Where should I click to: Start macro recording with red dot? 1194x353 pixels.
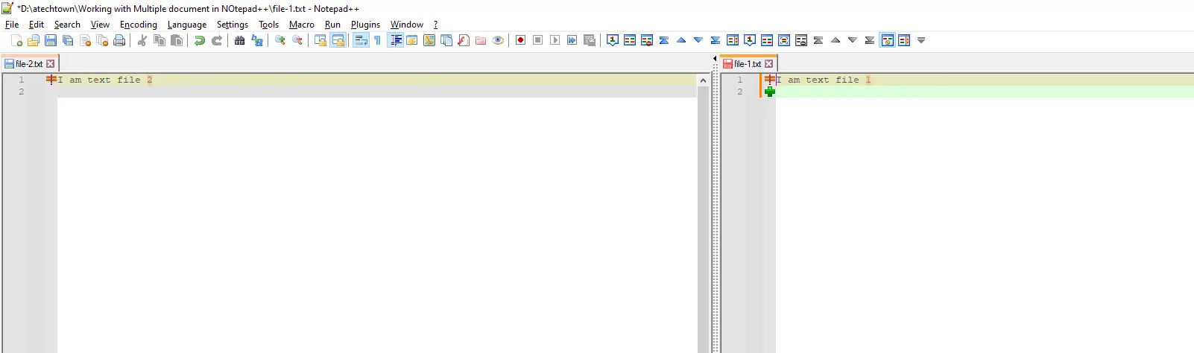click(520, 40)
